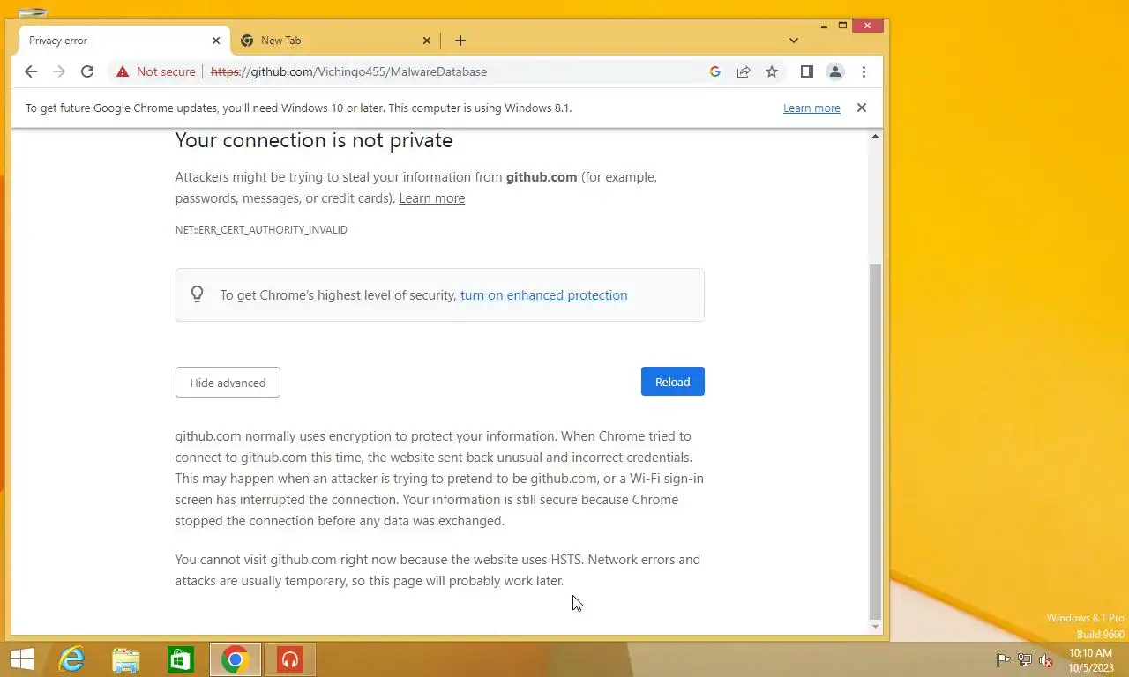Viewport: 1129px width, 677px height.
Task: Minimize the Chrome window
Action: 823,26
